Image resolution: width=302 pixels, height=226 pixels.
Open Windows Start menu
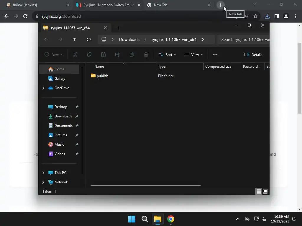[x=132, y=219]
